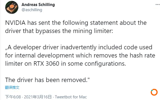Click the word "bypasses" in the tweet
The height and width of the screenshot is (100, 163).
click(x=48, y=31)
